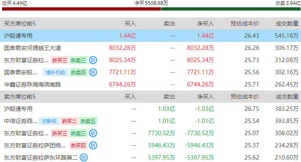
Task: Click 昨卖五 tag on 中信证券西 row
Action: coord(88,121)
